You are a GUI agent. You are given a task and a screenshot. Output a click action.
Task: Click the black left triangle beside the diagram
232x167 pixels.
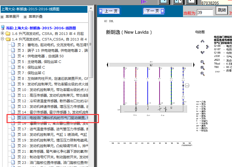[107, 65]
